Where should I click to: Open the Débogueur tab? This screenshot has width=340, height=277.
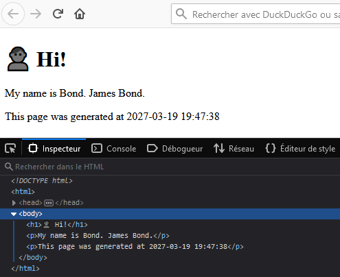click(175, 149)
